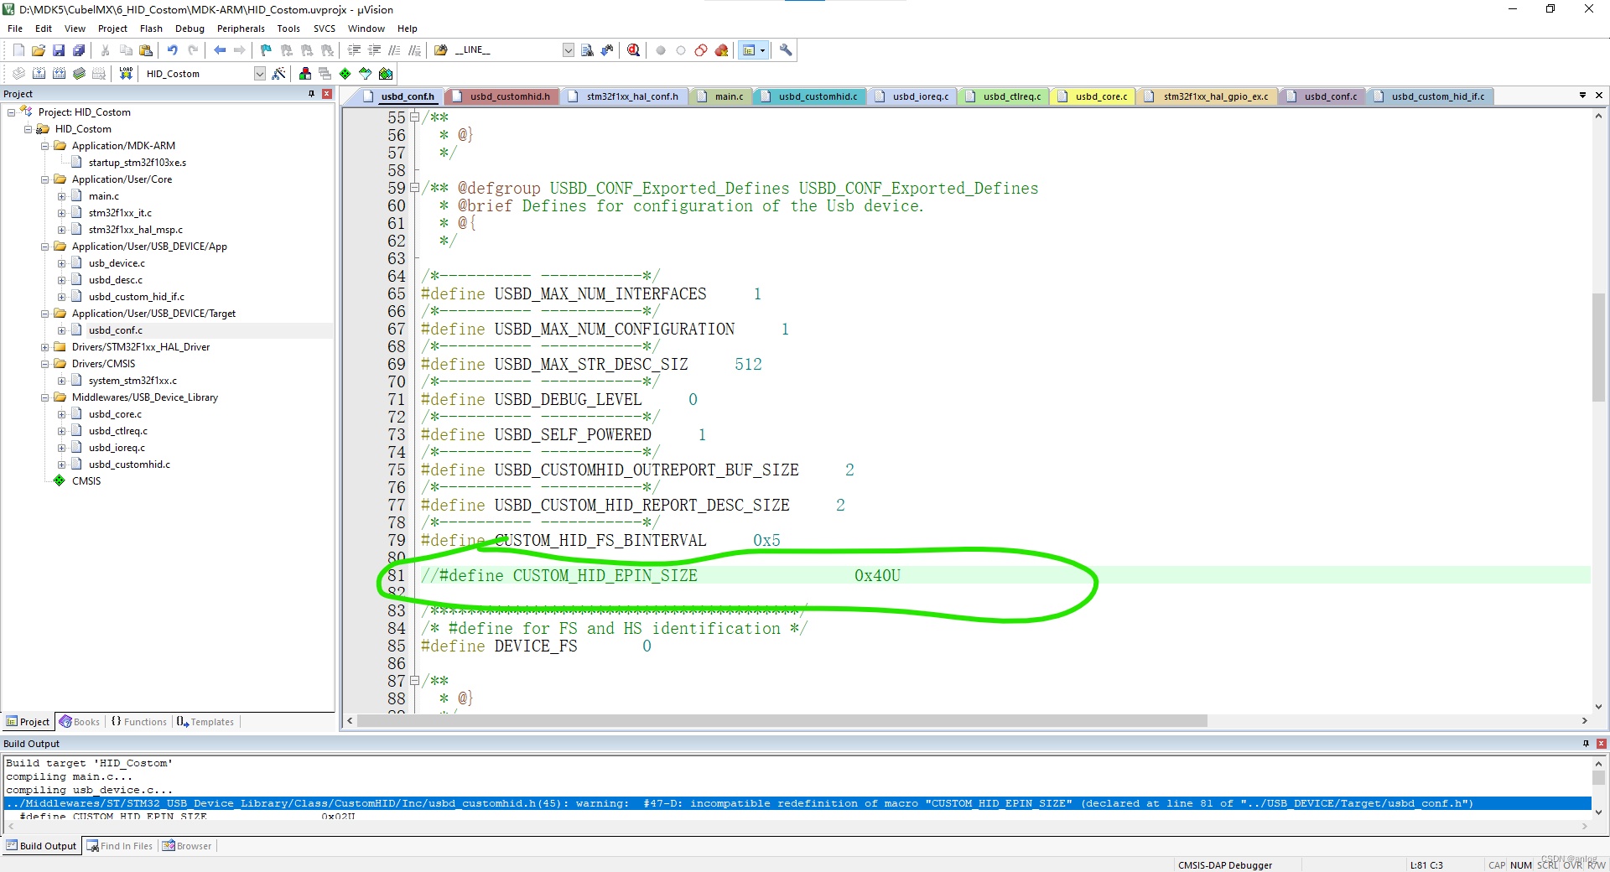
Task: Collapse the Application/MDK-ARM tree node
Action: pyautogui.click(x=44, y=145)
